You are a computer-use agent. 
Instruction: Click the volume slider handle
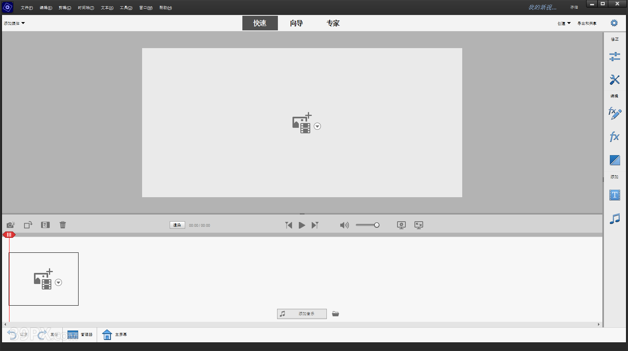(377, 225)
